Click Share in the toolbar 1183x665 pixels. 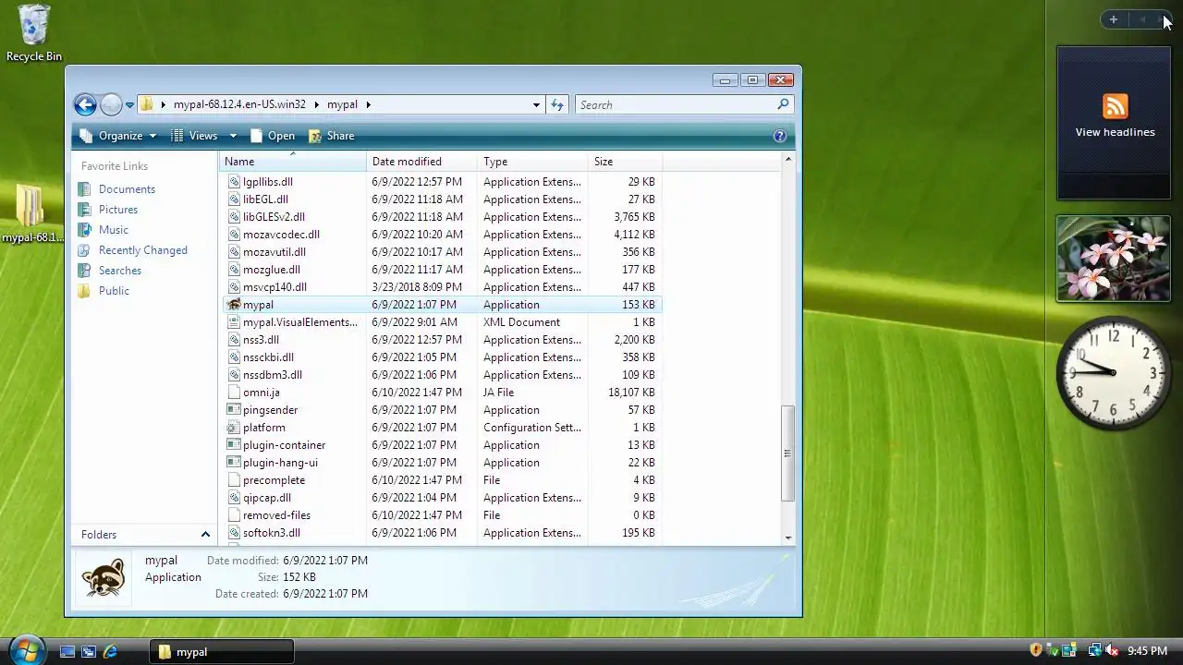coord(331,136)
